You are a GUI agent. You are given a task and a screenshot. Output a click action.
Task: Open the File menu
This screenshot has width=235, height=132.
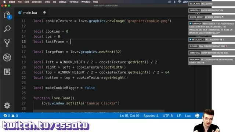[x=19, y=2]
